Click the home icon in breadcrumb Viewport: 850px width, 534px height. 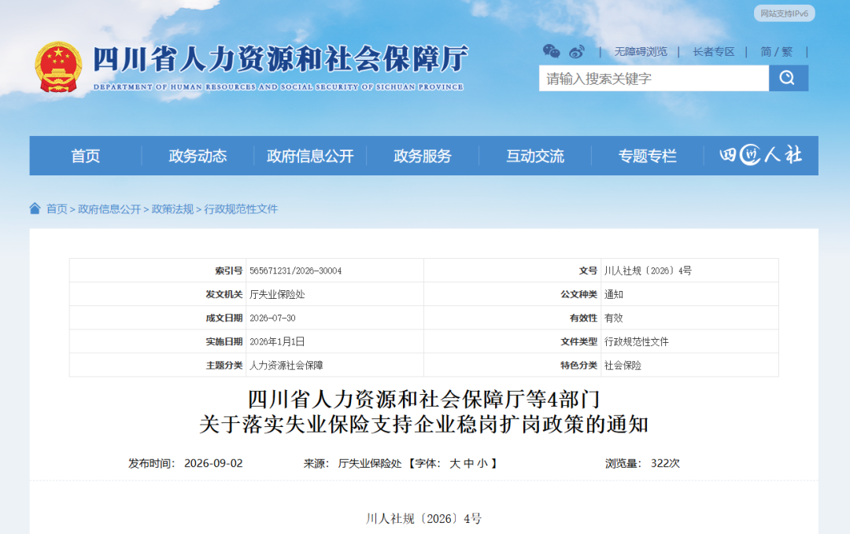tap(35, 208)
